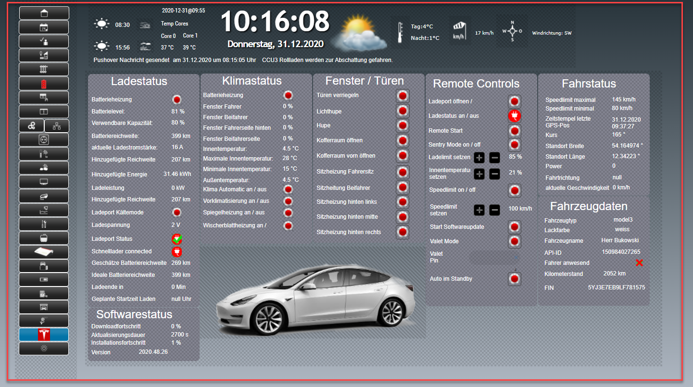Toggle Sentry Mode on / off
The height and width of the screenshot is (387, 693).
[515, 145]
